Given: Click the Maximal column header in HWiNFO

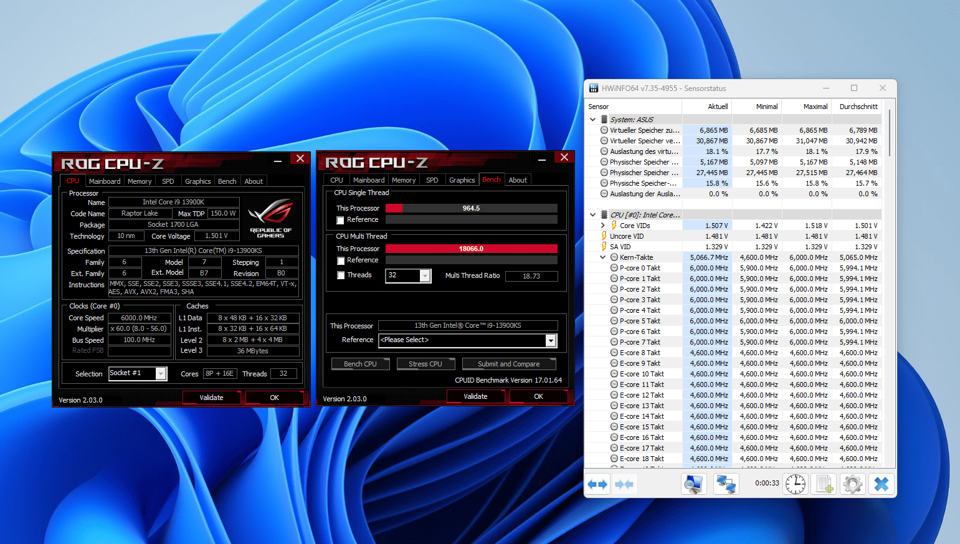Looking at the screenshot, I should tap(807, 107).
